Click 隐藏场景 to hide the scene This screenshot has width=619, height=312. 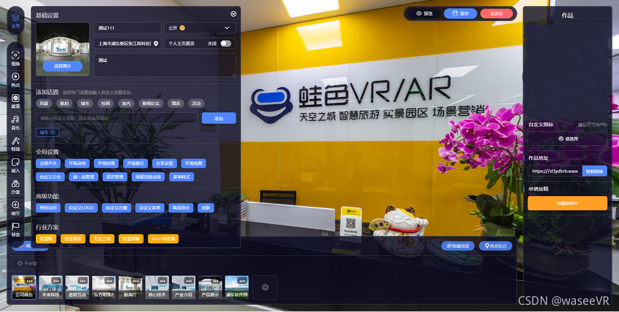(x=458, y=246)
